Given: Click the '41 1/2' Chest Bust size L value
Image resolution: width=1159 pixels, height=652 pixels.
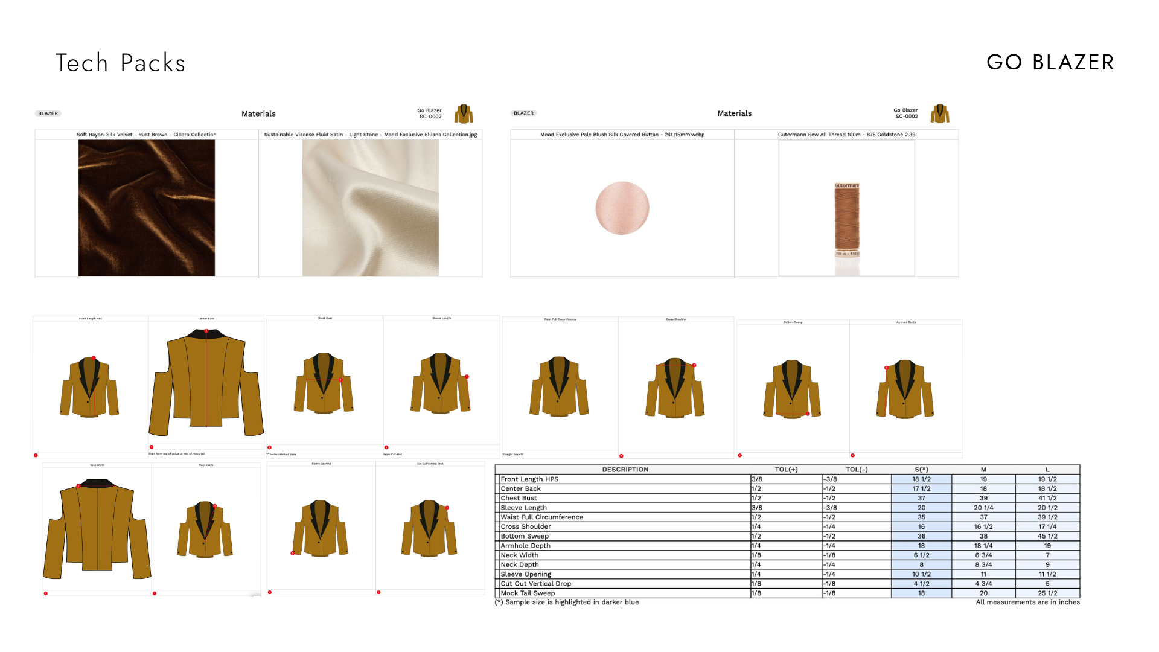Looking at the screenshot, I should click(1047, 499).
